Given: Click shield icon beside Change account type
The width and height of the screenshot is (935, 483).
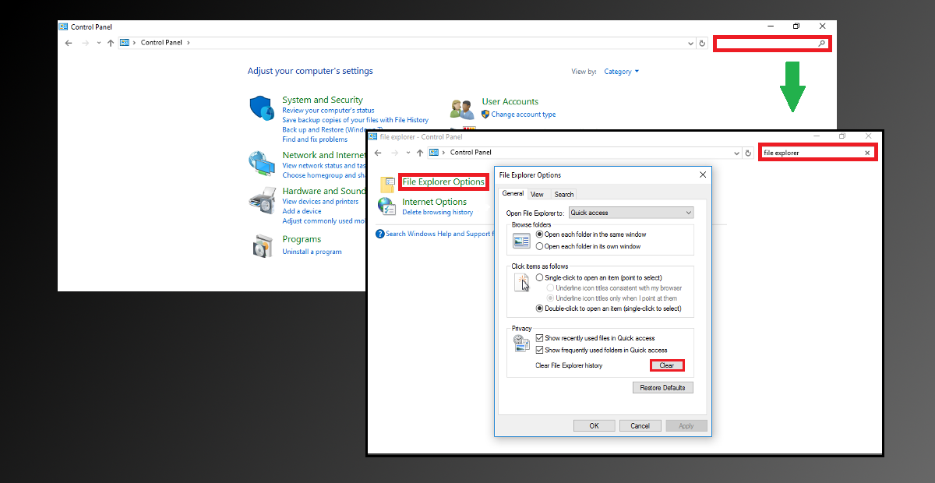Looking at the screenshot, I should click(485, 114).
